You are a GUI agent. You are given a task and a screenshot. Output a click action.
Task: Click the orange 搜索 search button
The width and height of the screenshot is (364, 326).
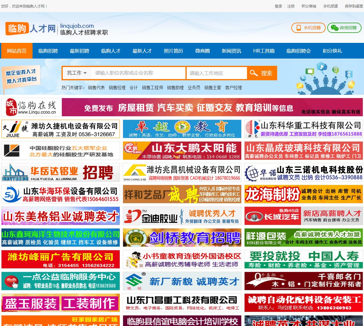tap(262, 73)
